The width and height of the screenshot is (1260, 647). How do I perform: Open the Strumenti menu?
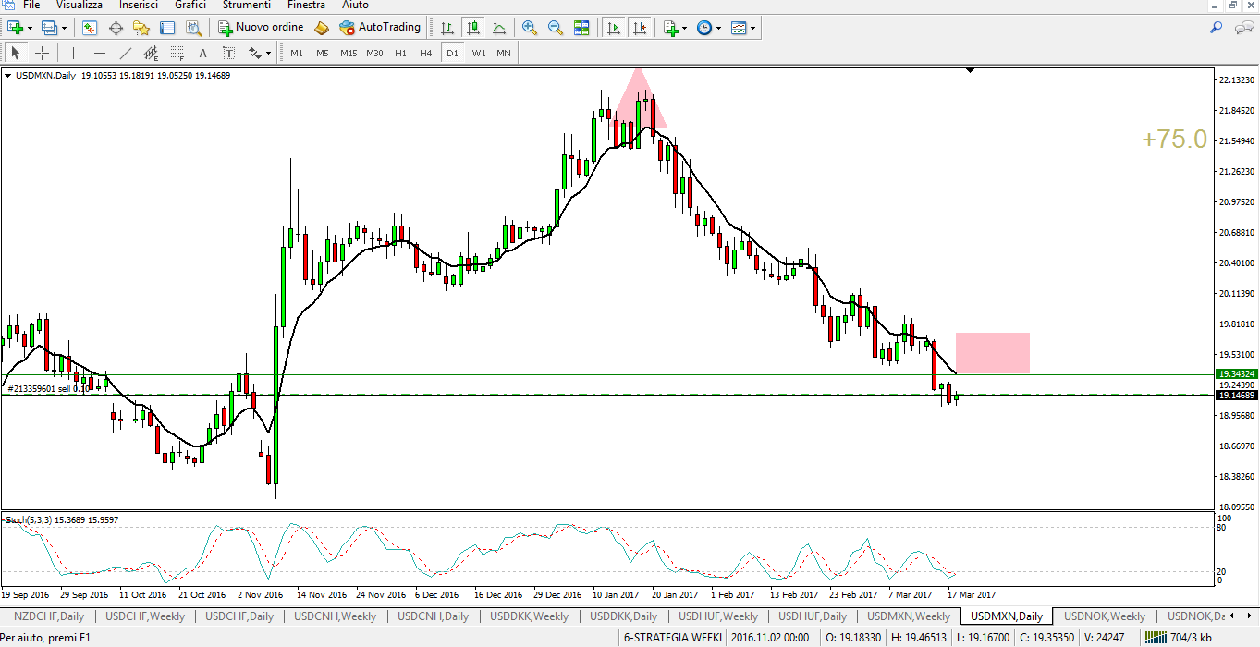[x=247, y=6]
